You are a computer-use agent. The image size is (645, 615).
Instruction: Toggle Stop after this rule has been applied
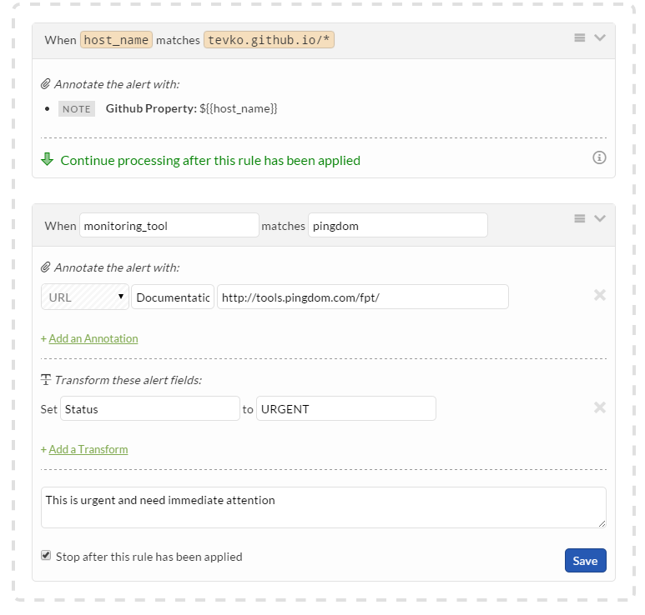pyautogui.click(x=46, y=556)
